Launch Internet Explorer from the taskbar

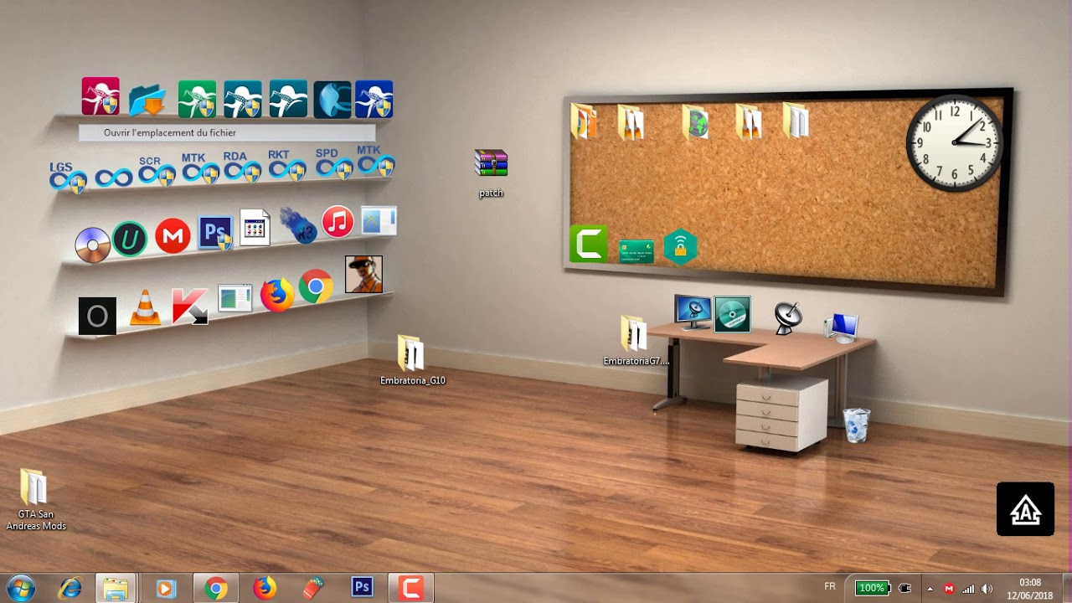[x=70, y=589]
